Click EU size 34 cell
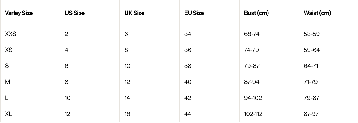 tap(188, 34)
